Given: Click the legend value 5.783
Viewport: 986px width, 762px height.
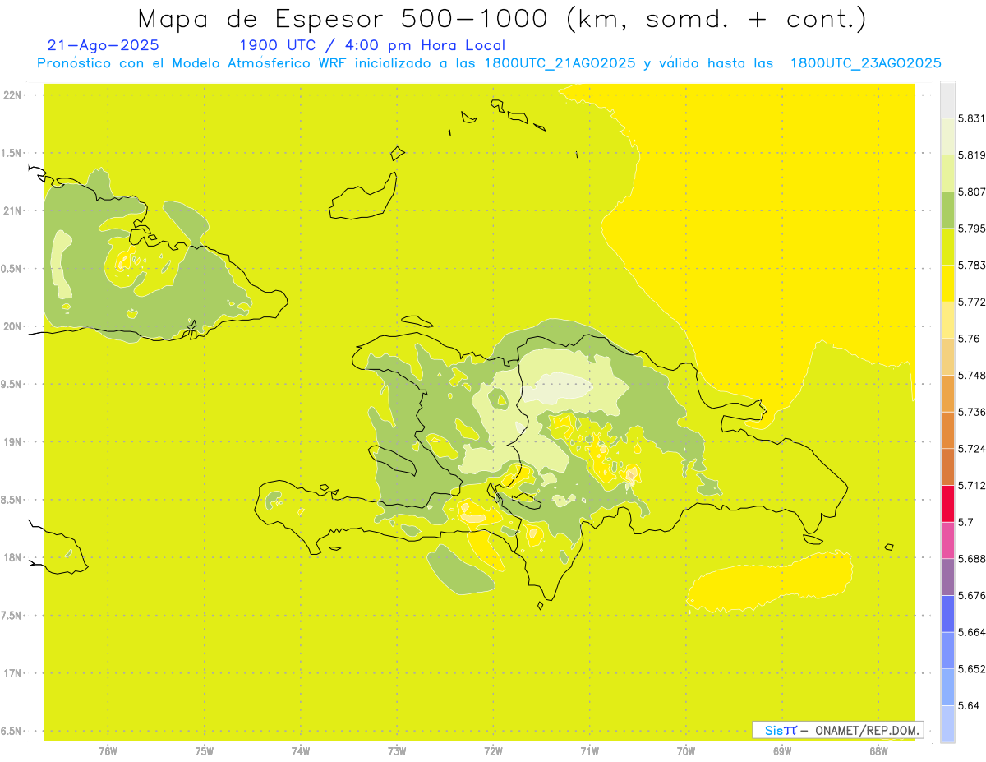Looking at the screenshot, I should tap(972, 265).
